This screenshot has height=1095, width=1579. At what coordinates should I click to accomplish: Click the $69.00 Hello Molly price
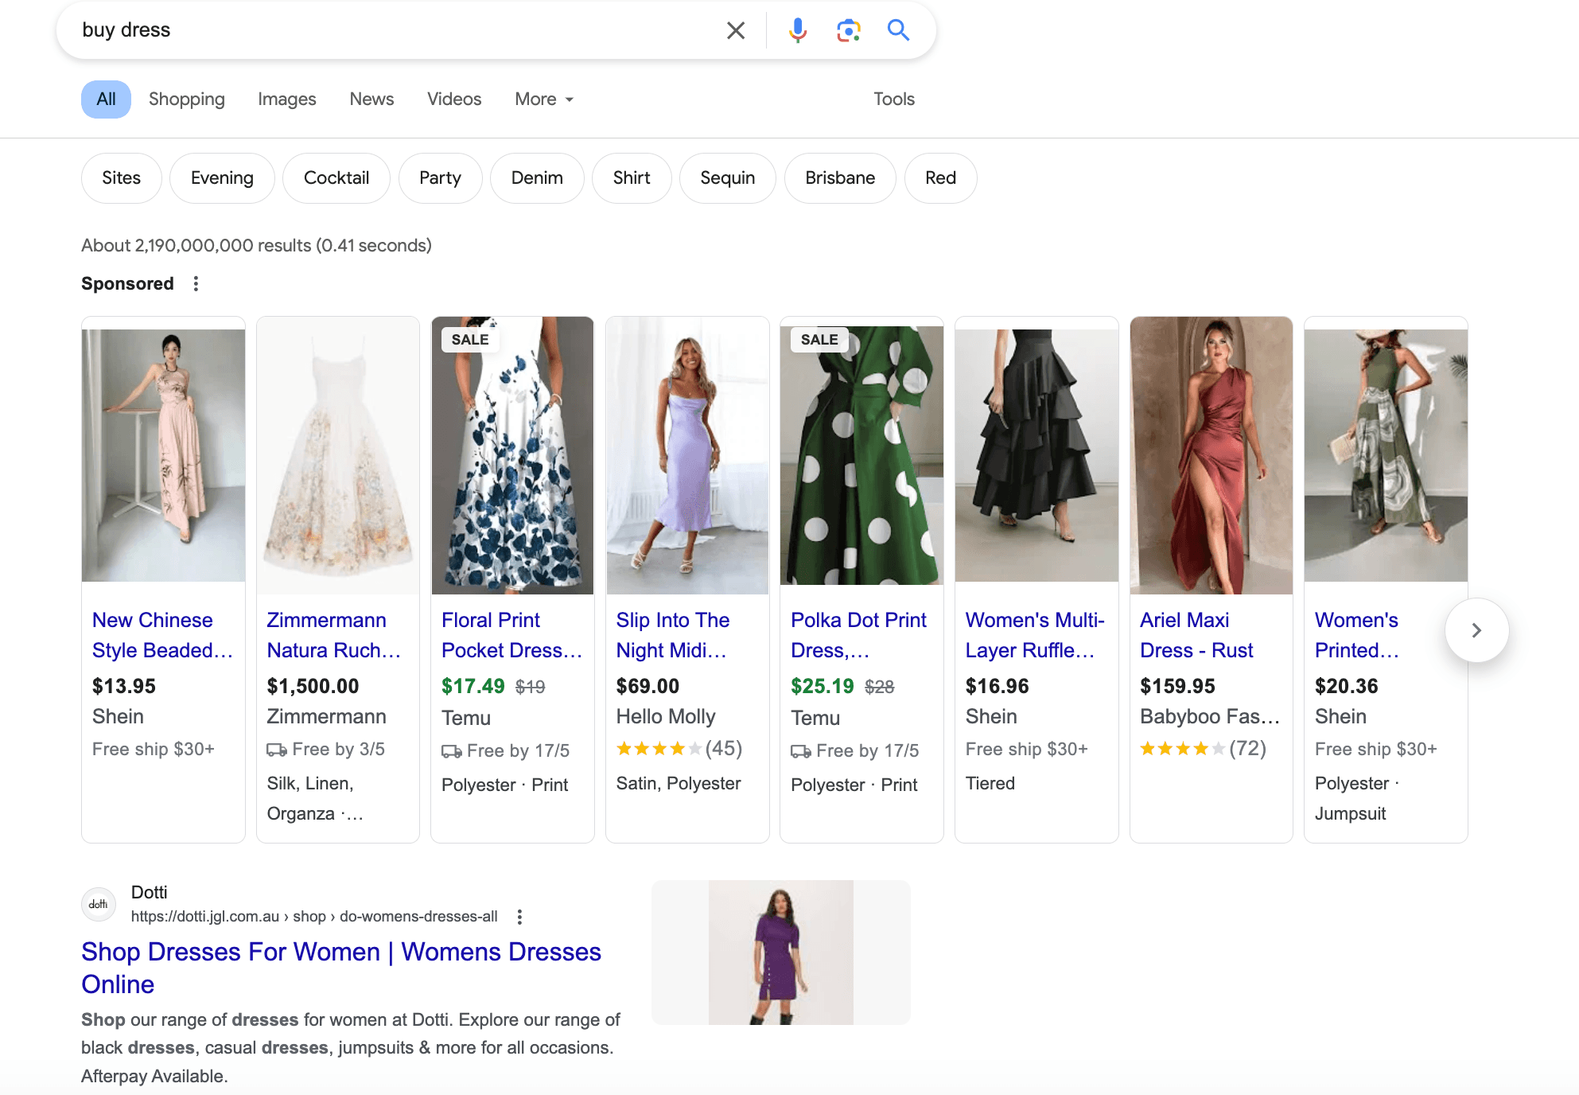pos(648,686)
